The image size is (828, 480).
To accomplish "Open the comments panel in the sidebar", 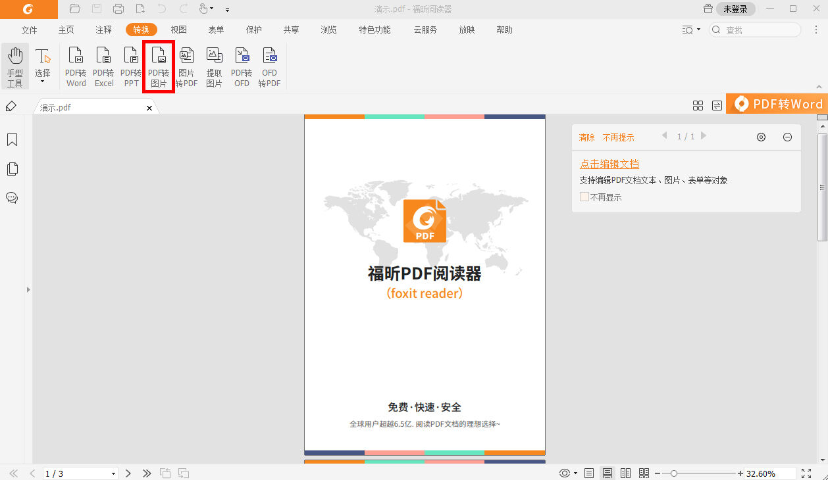I will point(12,198).
